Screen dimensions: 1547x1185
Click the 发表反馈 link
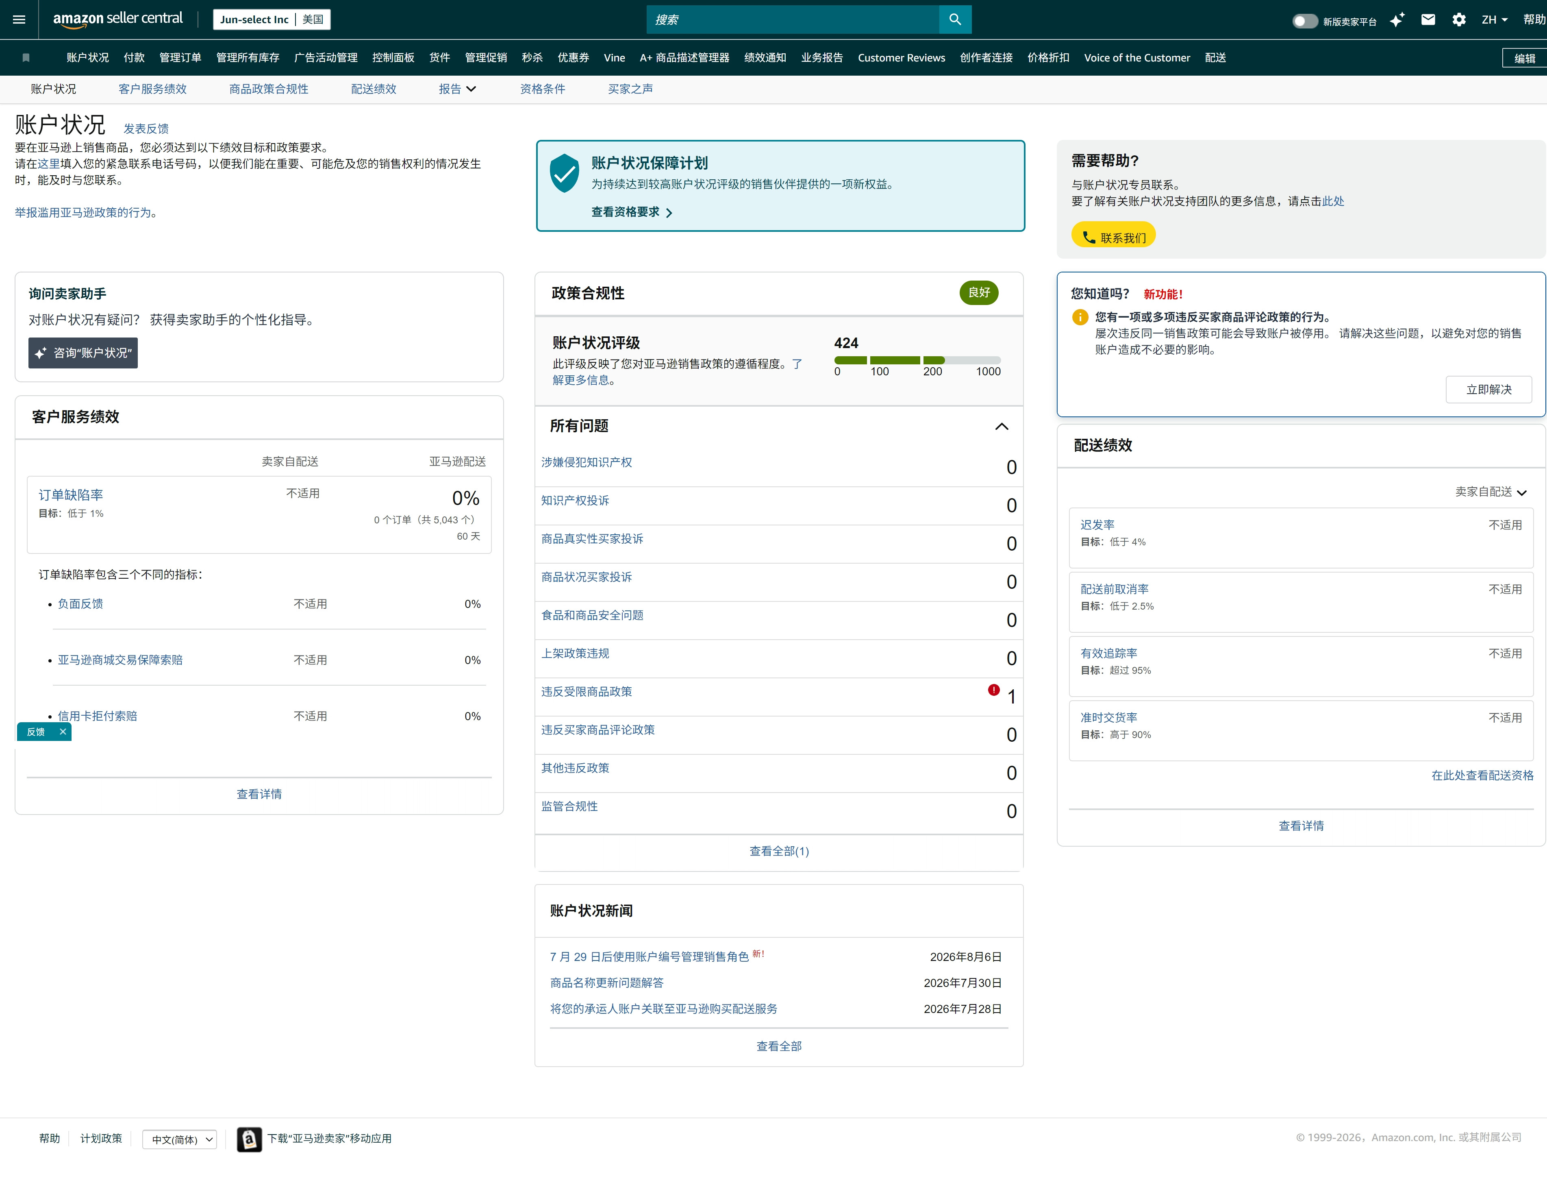click(146, 129)
